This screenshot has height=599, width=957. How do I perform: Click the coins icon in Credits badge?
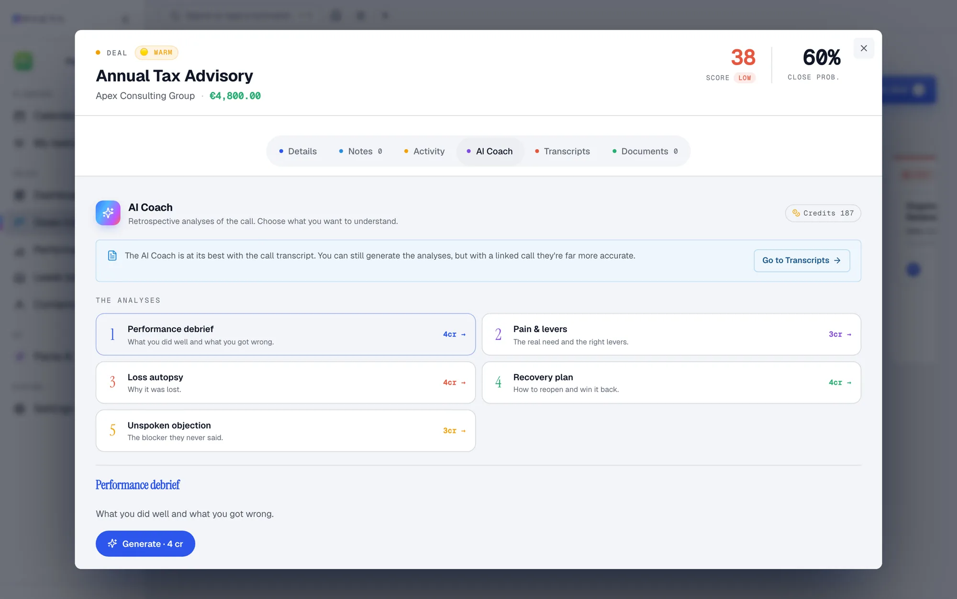click(796, 213)
